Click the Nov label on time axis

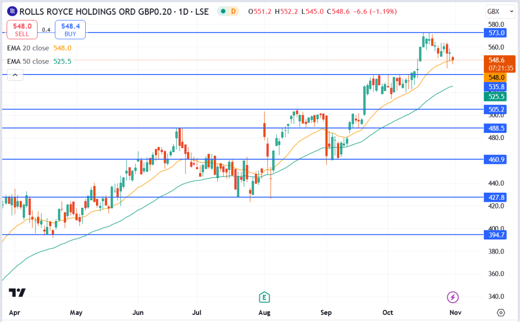coord(456,312)
